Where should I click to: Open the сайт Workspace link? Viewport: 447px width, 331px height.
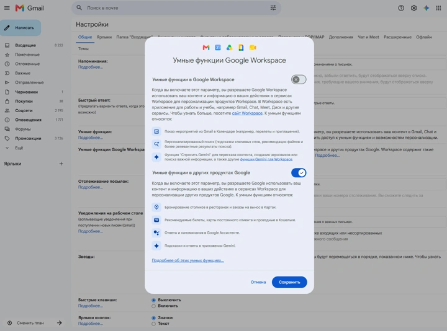pyautogui.click(x=247, y=113)
